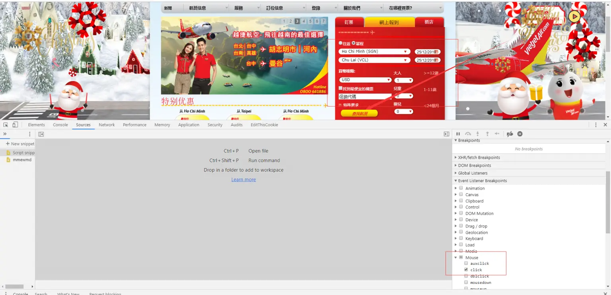The width and height of the screenshot is (611, 295).
Task: Open departure date calendar icon
Action: tap(436, 52)
